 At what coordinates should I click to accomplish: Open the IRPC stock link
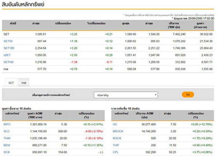(x=7, y=124)
